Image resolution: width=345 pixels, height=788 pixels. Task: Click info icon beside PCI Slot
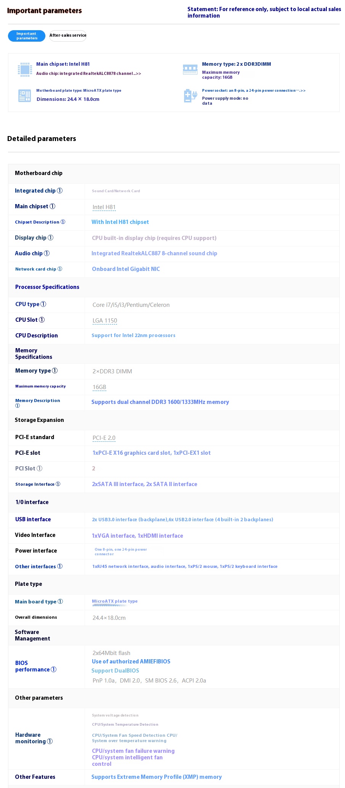(x=40, y=469)
